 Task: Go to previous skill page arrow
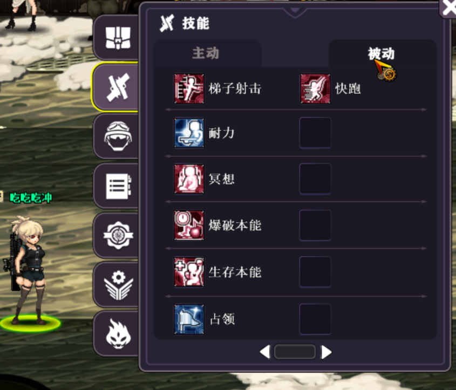pyautogui.click(x=265, y=352)
